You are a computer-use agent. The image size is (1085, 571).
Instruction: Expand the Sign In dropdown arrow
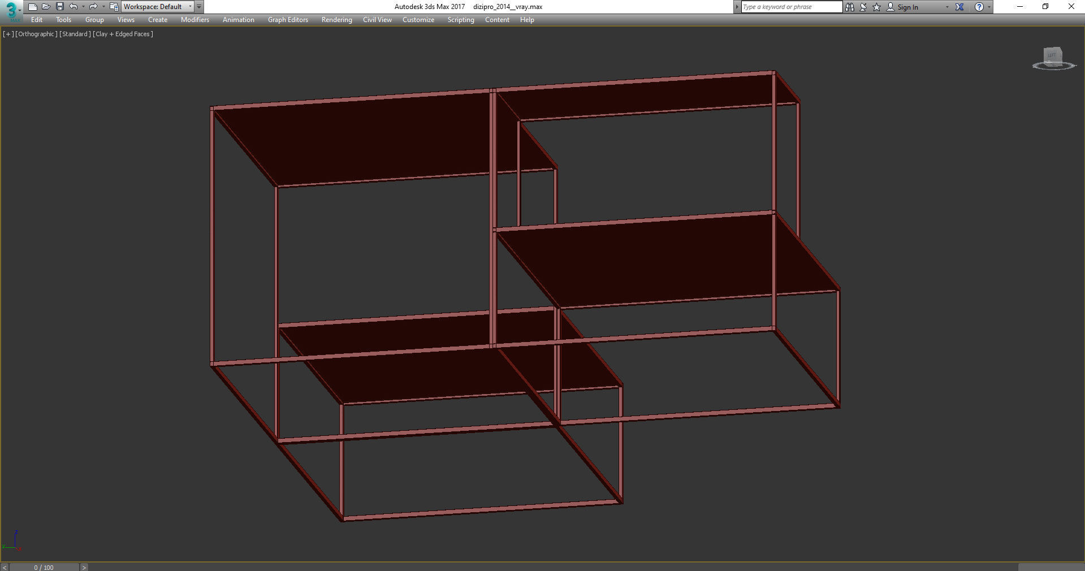click(x=947, y=7)
